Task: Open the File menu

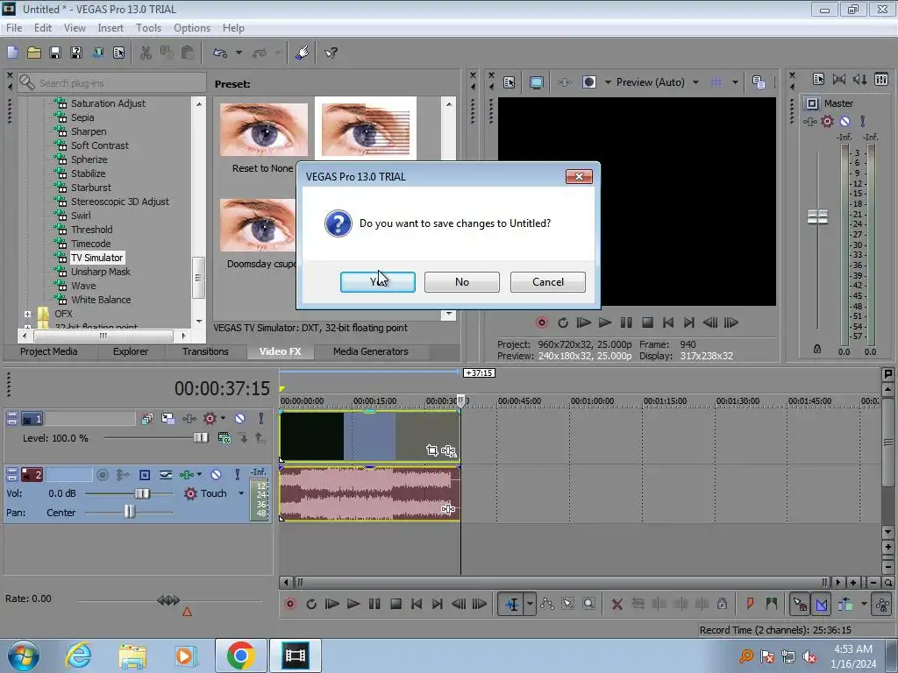Action: pos(14,27)
